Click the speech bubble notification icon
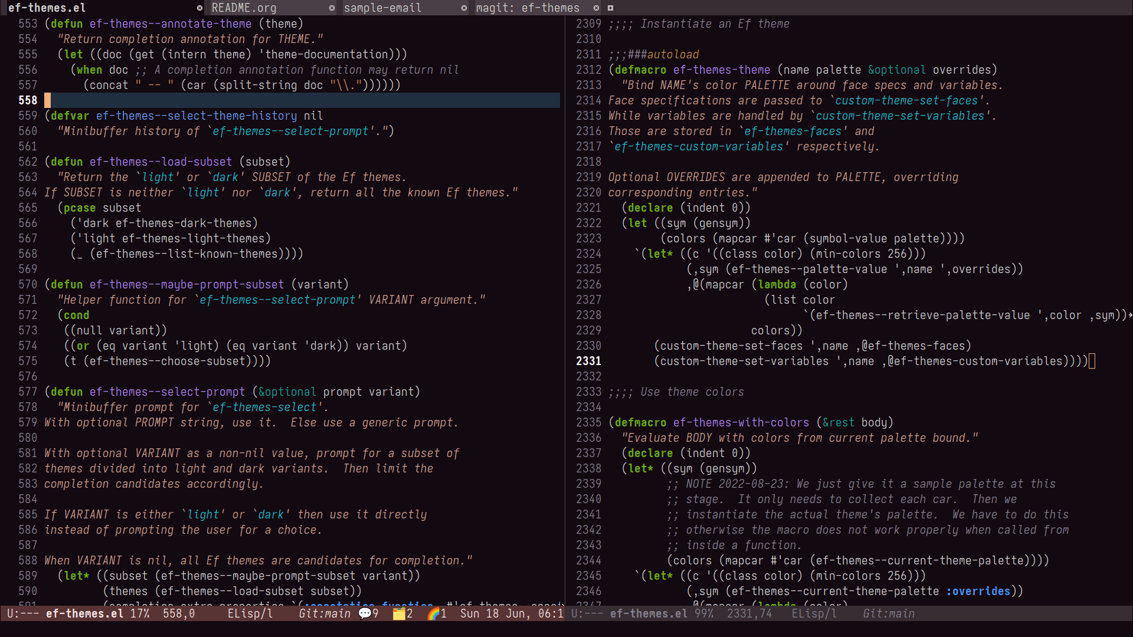This screenshot has height=637, width=1133. [x=365, y=613]
